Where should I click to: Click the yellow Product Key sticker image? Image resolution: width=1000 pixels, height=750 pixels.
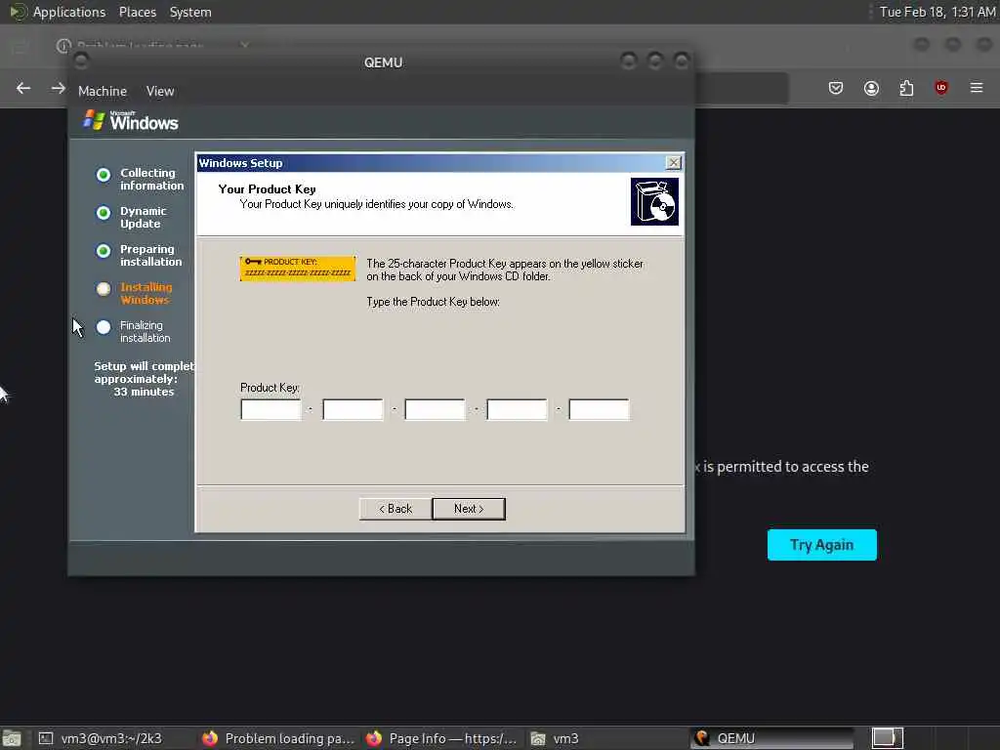point(298,268)
